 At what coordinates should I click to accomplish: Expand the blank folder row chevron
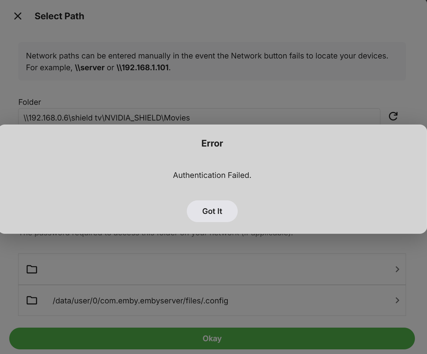pyautogui.click(x=397, y=269)
